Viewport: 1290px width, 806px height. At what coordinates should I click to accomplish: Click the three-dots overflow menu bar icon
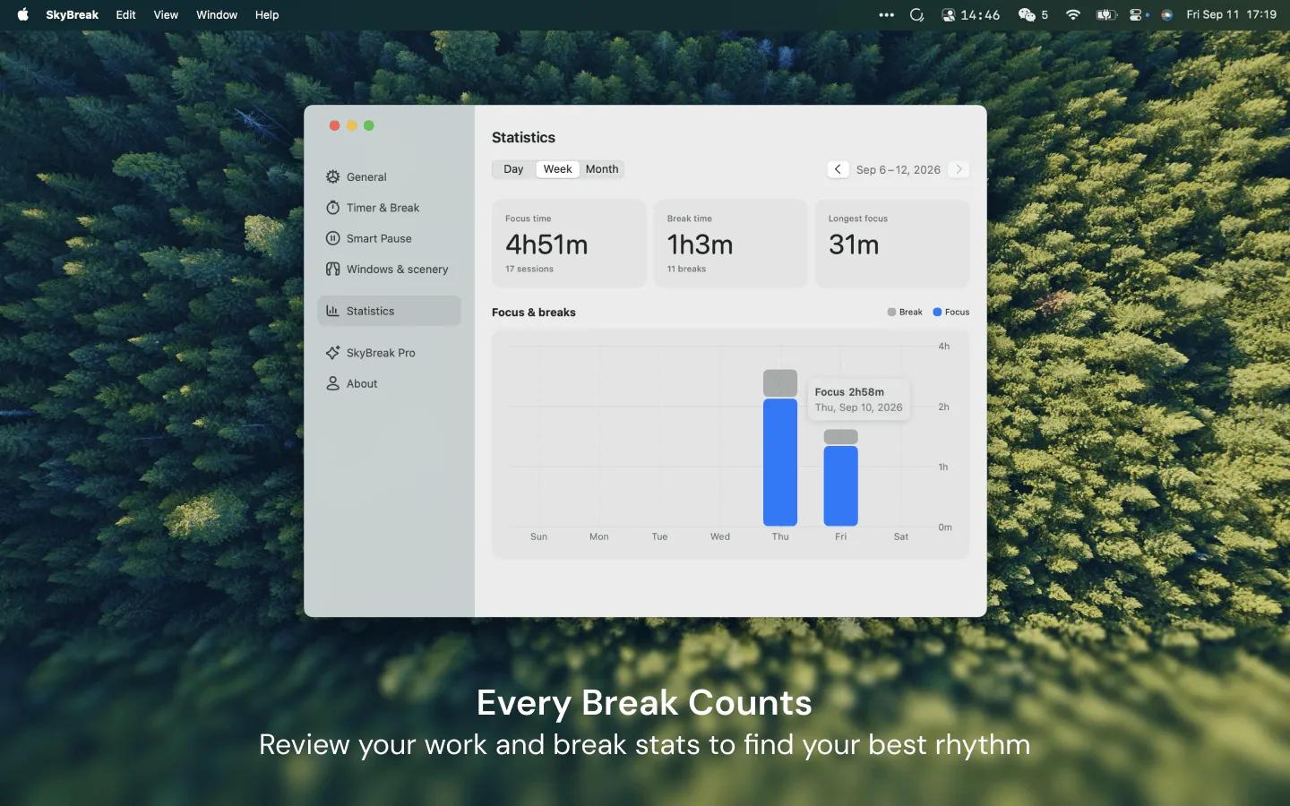[x=887, y=14]
